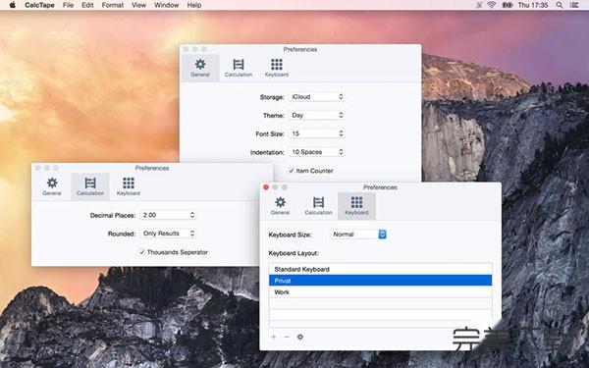Open the Window menu

167,5
